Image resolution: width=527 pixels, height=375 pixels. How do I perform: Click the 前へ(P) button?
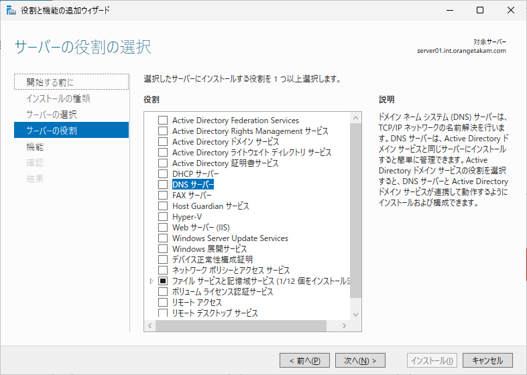click(x=304, y=360)
